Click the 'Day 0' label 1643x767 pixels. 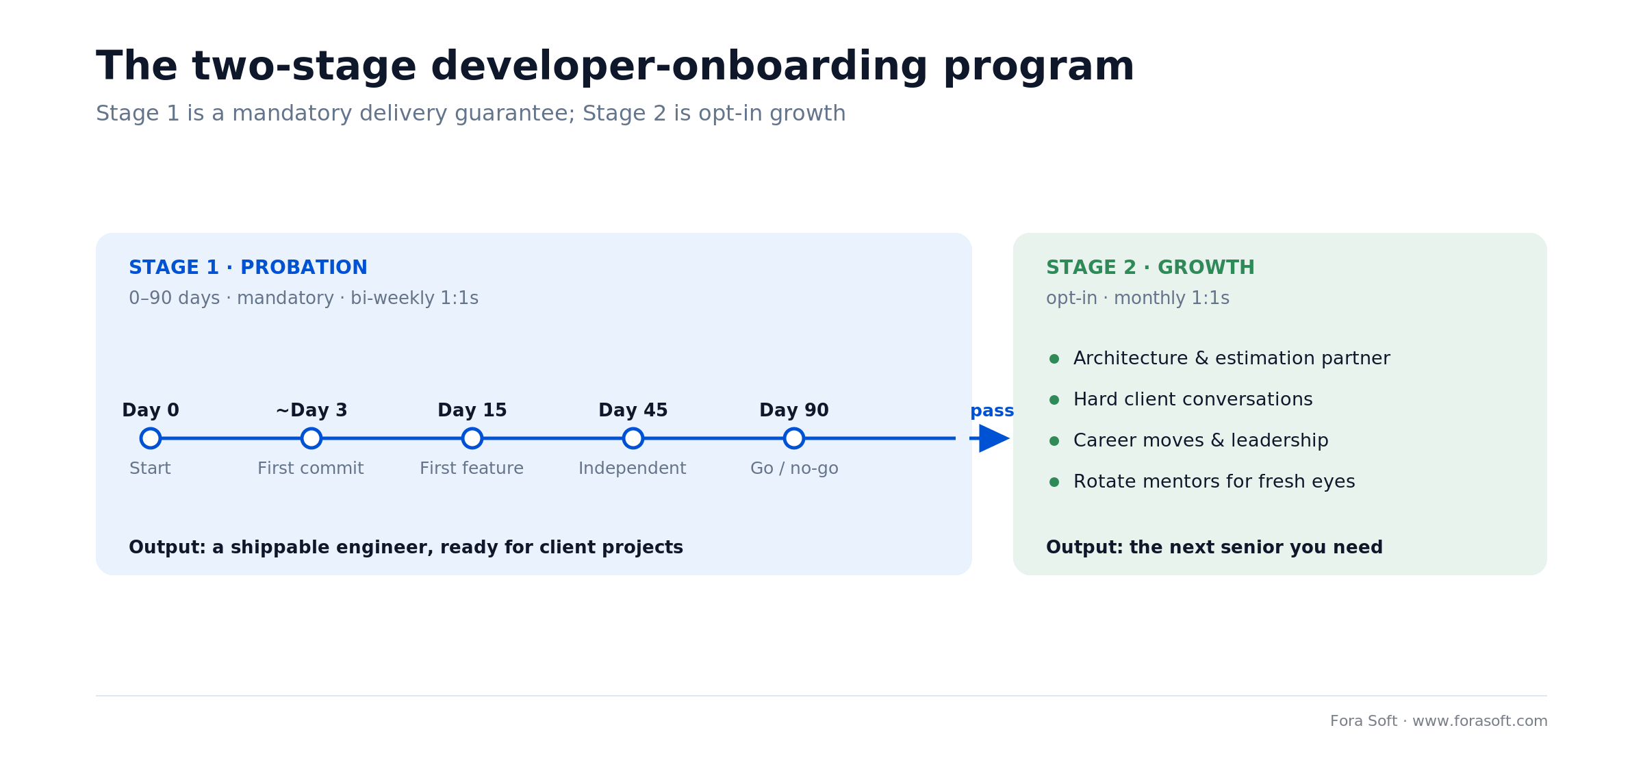click(151, 410)
